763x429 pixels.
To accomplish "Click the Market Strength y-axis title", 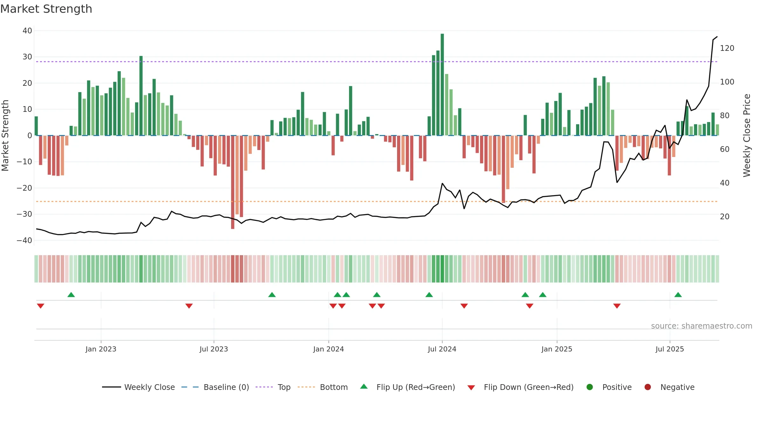I will coord(5,135).
